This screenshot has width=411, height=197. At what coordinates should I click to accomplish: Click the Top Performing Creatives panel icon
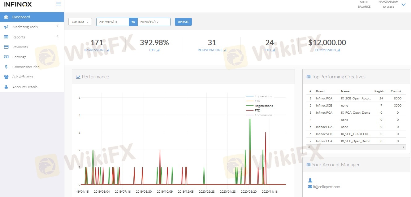[x=309, y=77]
